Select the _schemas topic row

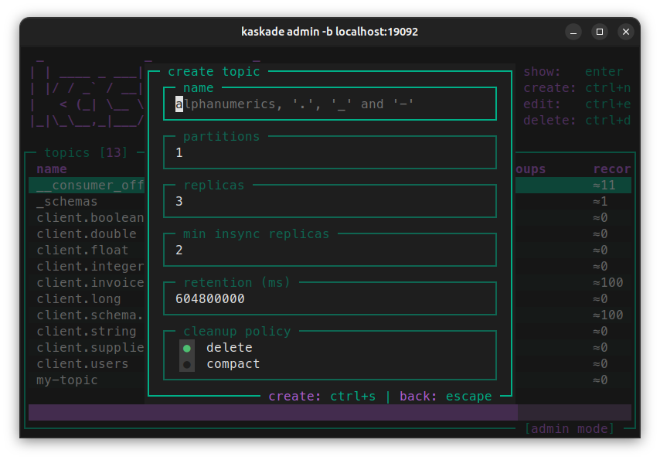67,202
